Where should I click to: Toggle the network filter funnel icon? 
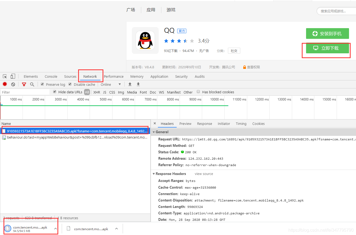pyautogui.click(x=24, y=84)
